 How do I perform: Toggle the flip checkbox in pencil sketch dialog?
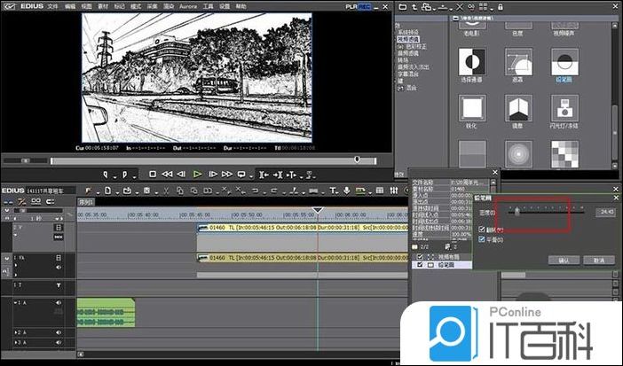[481, 230]
